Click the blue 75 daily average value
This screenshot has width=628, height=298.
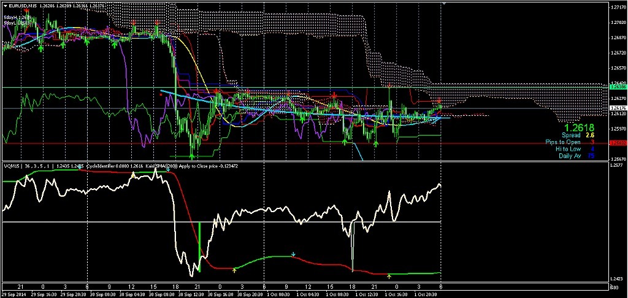(x=591, y=156)
